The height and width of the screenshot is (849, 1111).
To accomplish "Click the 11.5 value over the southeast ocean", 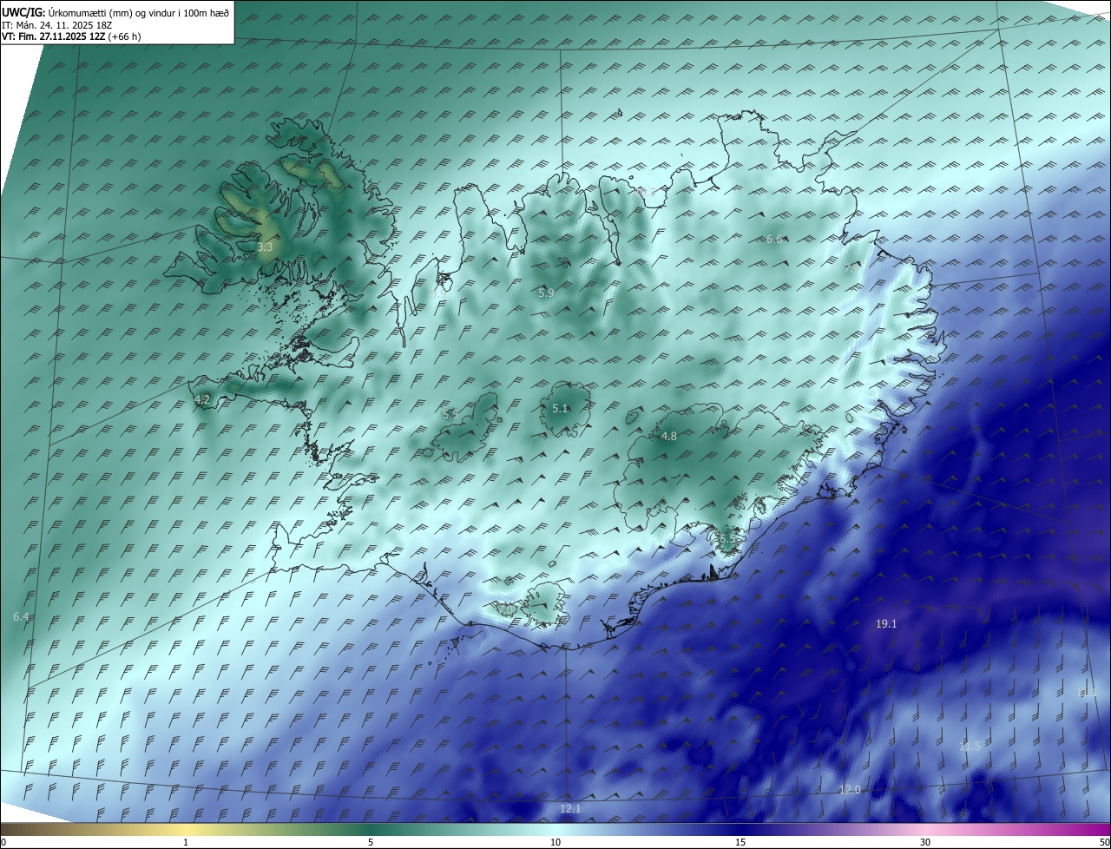I will (970, 747).
